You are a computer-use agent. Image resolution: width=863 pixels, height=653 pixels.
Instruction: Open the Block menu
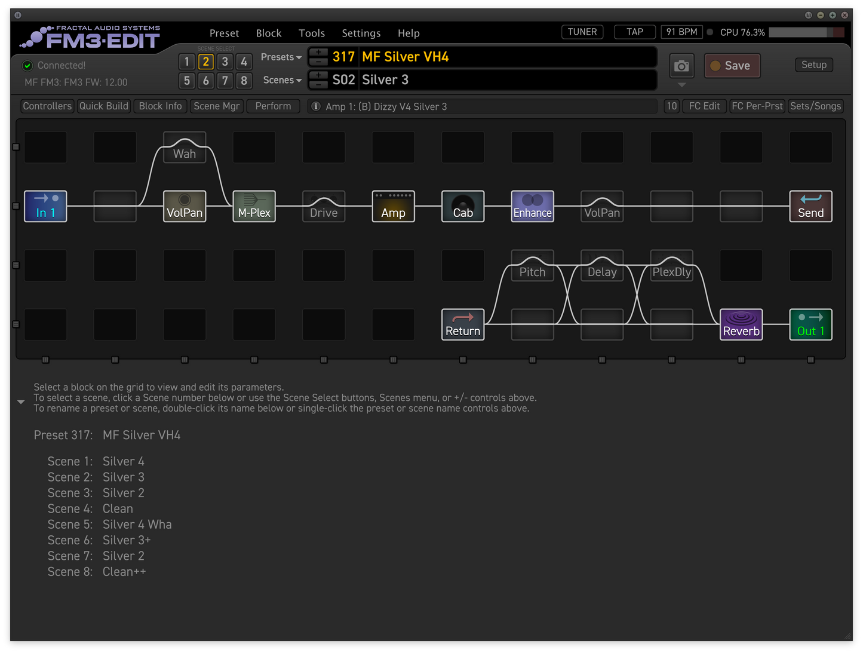click(269, 33)
